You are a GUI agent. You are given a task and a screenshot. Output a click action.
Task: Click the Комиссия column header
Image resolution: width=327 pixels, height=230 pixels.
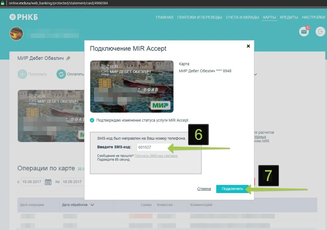[165, 205]
